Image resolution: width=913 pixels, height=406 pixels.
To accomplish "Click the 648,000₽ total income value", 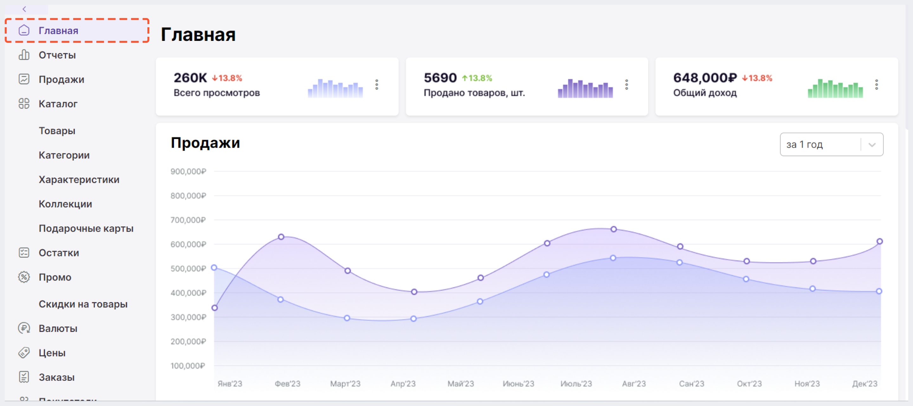I will 705,78.
